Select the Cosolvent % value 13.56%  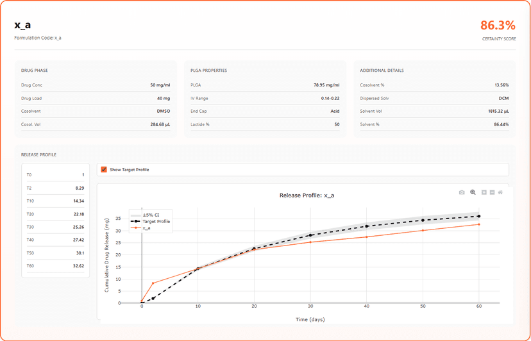click(501, 85)
